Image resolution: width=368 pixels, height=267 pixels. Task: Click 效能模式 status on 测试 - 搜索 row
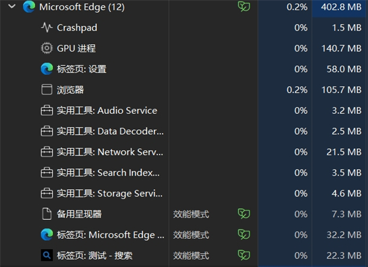[x=191, y=255]
